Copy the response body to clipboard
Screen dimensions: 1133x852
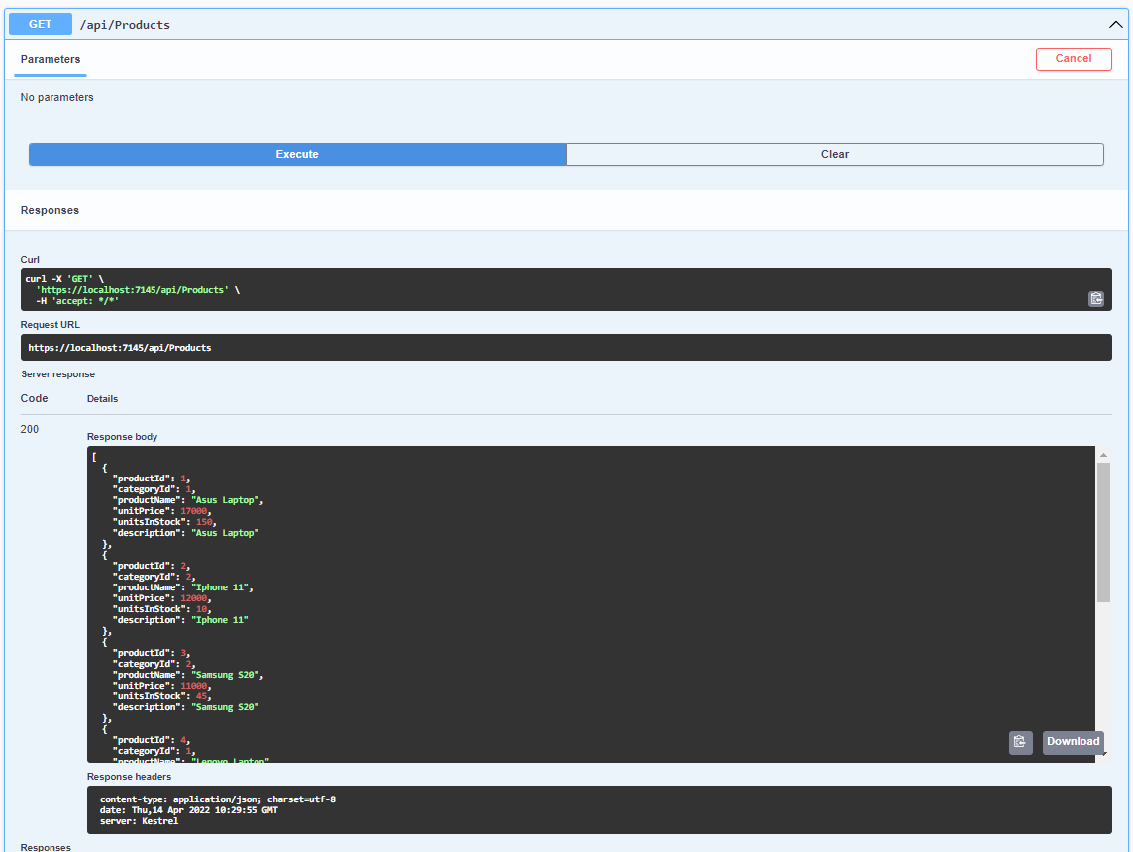pyautogui.click(x=1020, y=742)
